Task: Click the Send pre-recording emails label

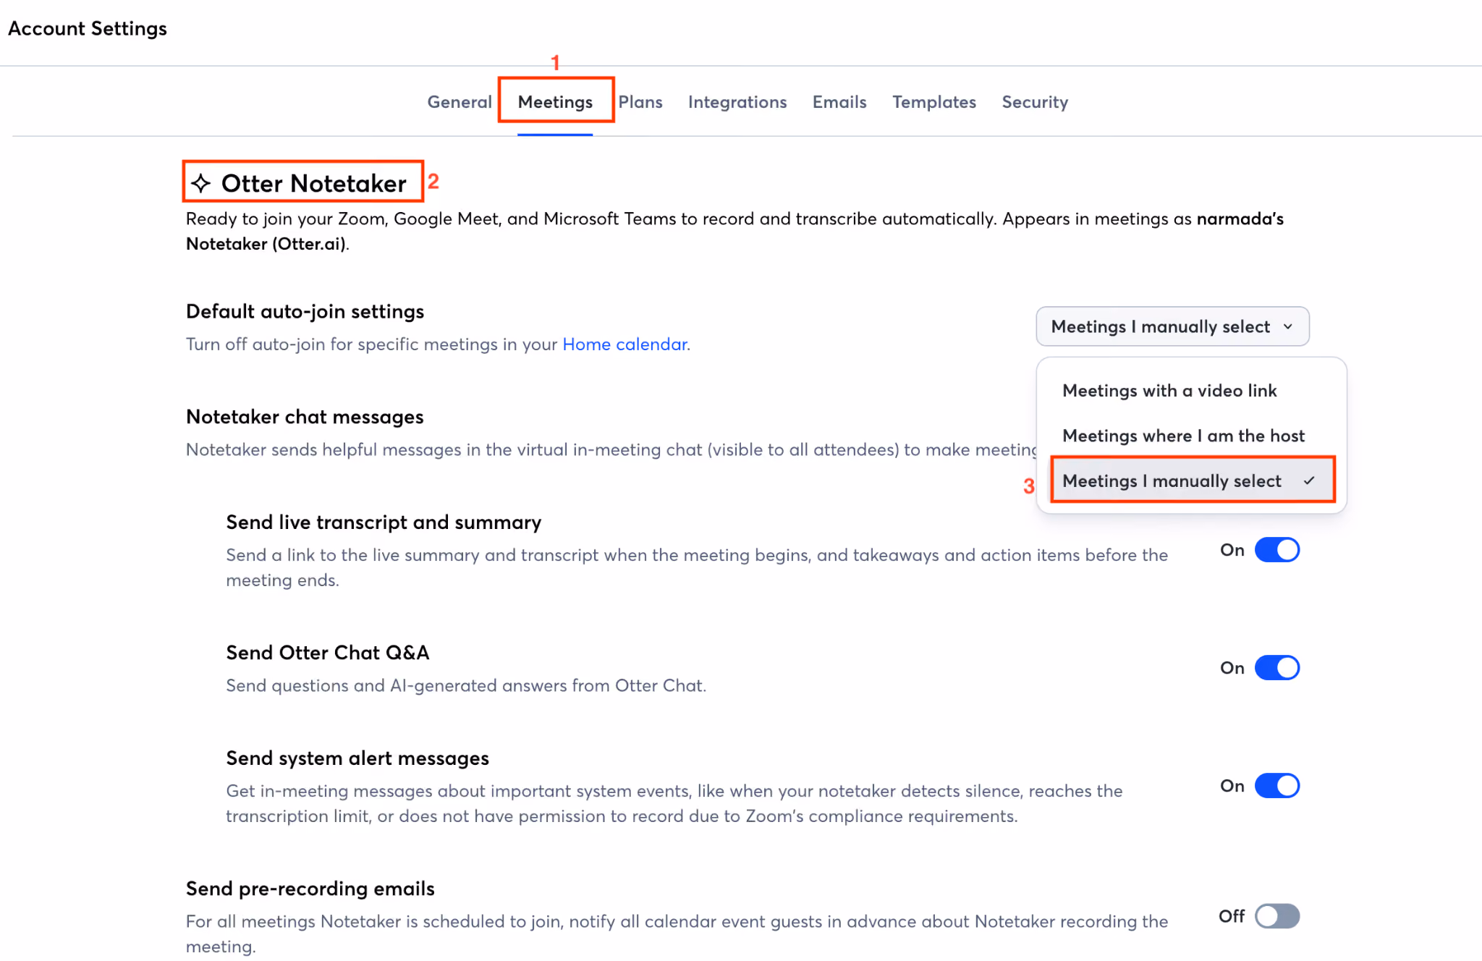Action: (310, 889)
